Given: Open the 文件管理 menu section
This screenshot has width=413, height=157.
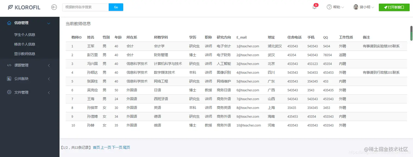Looking at the screenshot, I should tap(29, 92).
